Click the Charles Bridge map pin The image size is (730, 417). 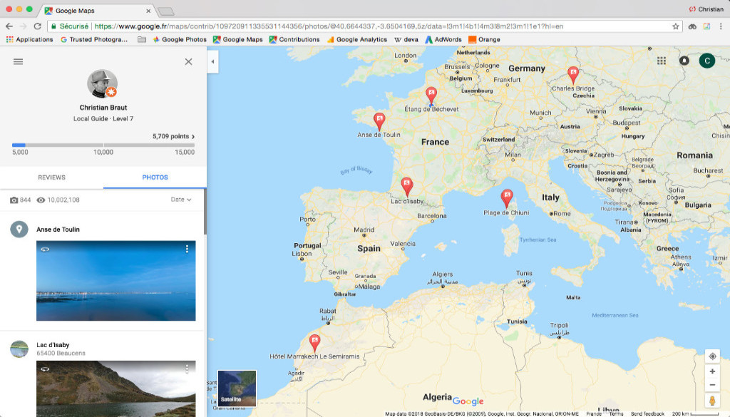[x=572, y=74]
